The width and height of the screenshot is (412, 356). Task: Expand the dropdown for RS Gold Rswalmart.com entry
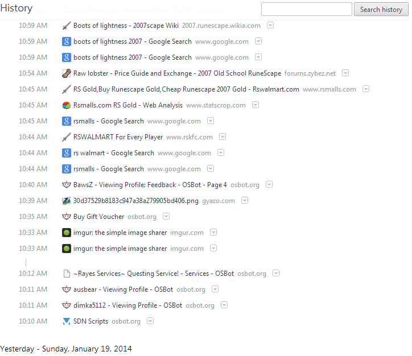tap(366, 89)
